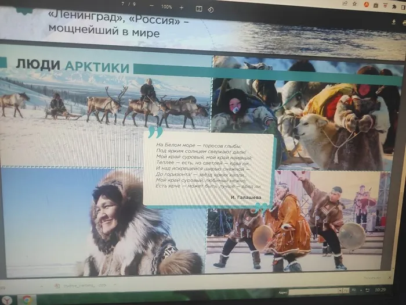The image size is (406, 305).
Task: Bookmark this page with star icon
Action: click(354, 3)
